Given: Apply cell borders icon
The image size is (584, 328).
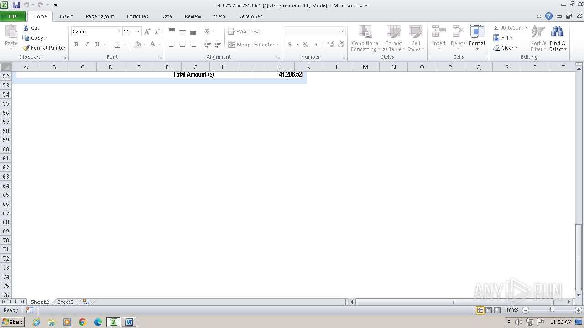Looking at the screenshot, I should 117,45.
